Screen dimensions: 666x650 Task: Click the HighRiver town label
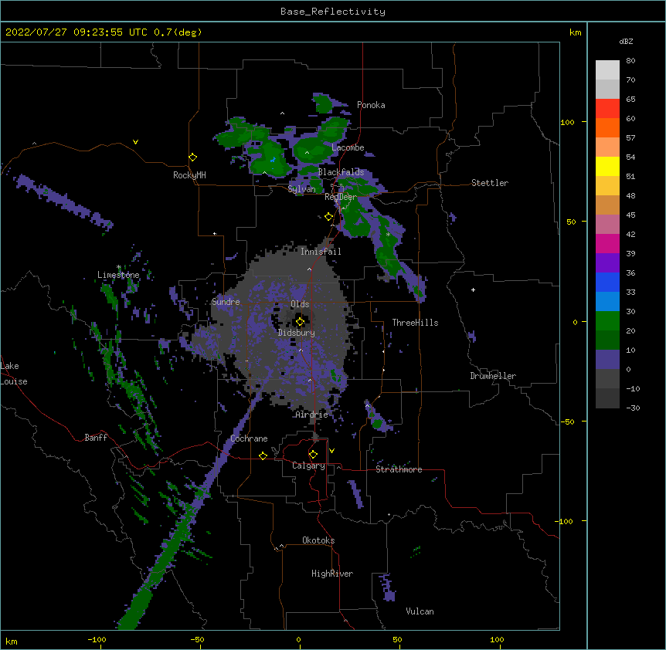[x=332, y=574]
